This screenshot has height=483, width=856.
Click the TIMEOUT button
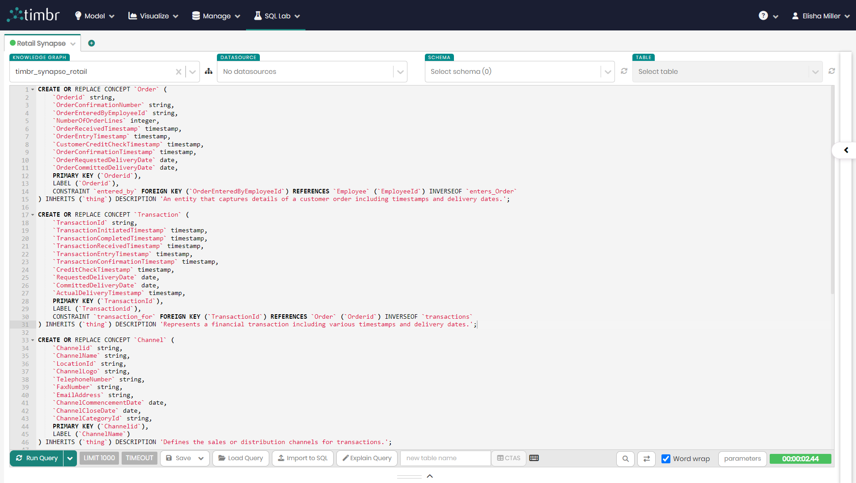140,458
